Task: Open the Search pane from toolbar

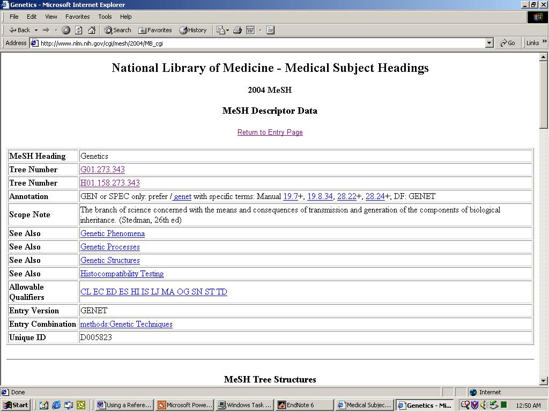Action: (x=117, y=30)
